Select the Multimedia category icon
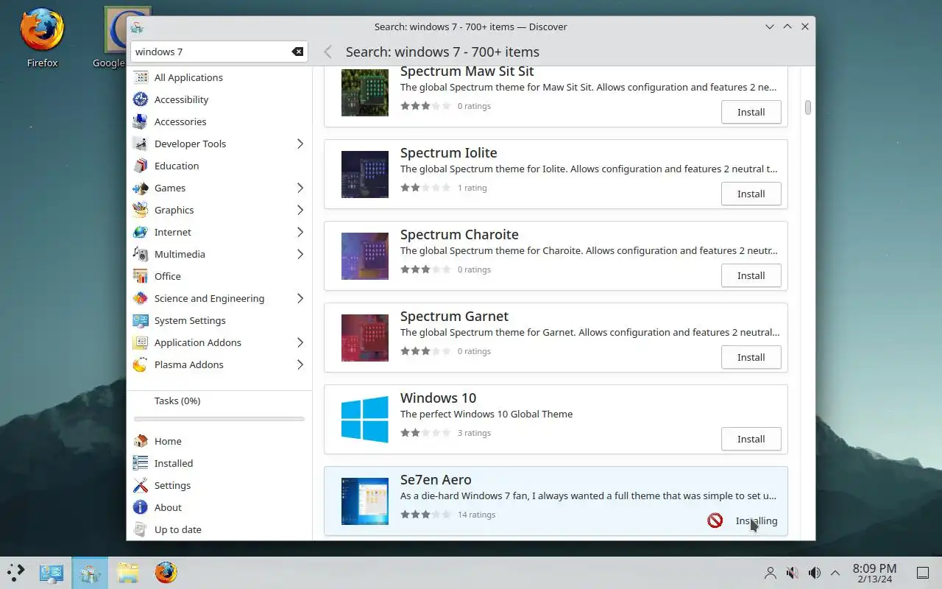This screenshot has width=942, height=589. click(x=141, y=254)
